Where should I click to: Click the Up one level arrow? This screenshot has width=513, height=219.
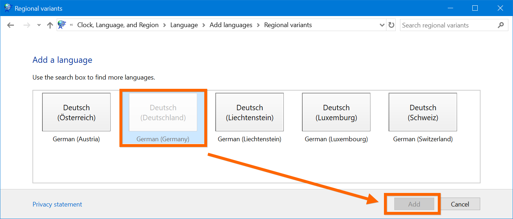(50, 25)
